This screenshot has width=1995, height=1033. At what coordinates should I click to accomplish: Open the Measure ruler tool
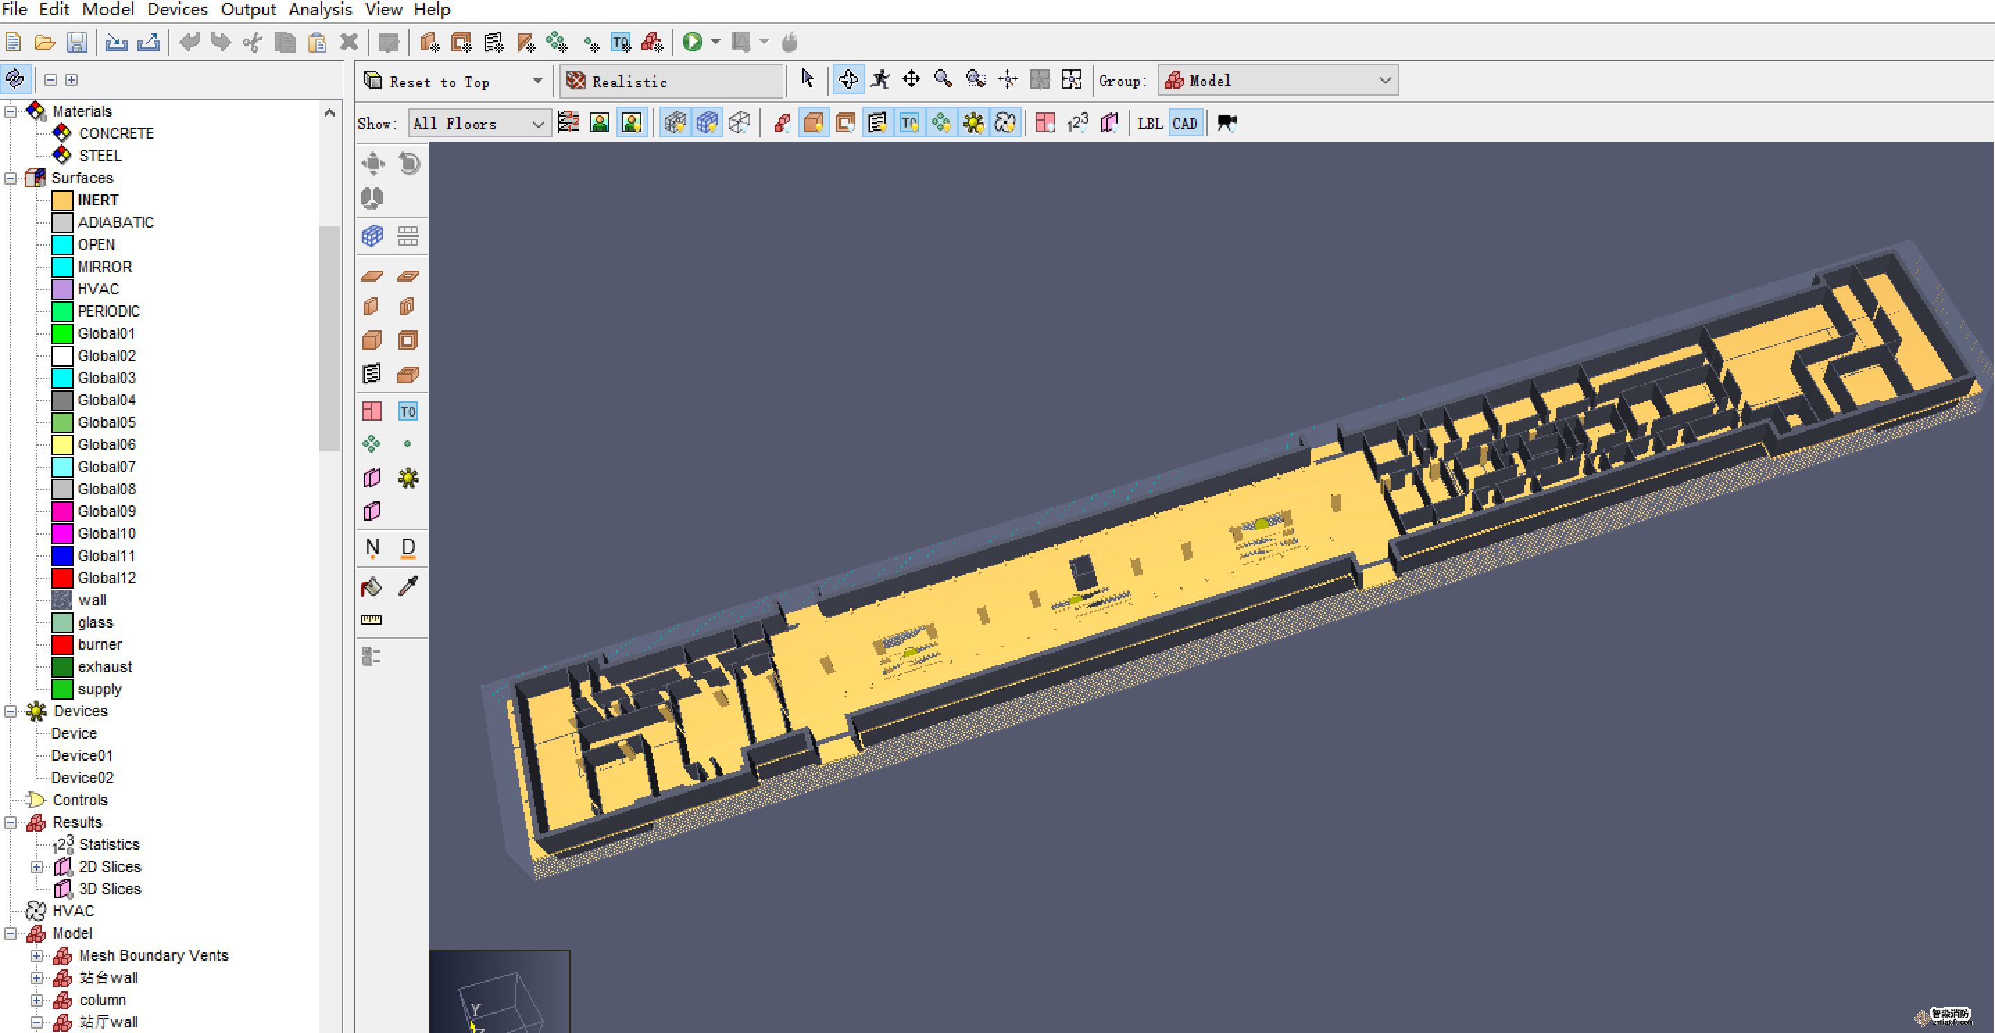(372, 619)
